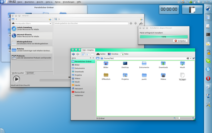The width and height of the screenshot is (212, 133).
Task: Start playback with Amarok play button
Action: pyautogui.click(x=16, y=79)
